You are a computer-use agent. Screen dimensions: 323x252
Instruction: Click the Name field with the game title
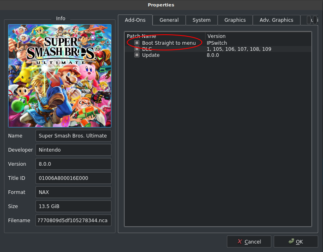coord(73,136)
